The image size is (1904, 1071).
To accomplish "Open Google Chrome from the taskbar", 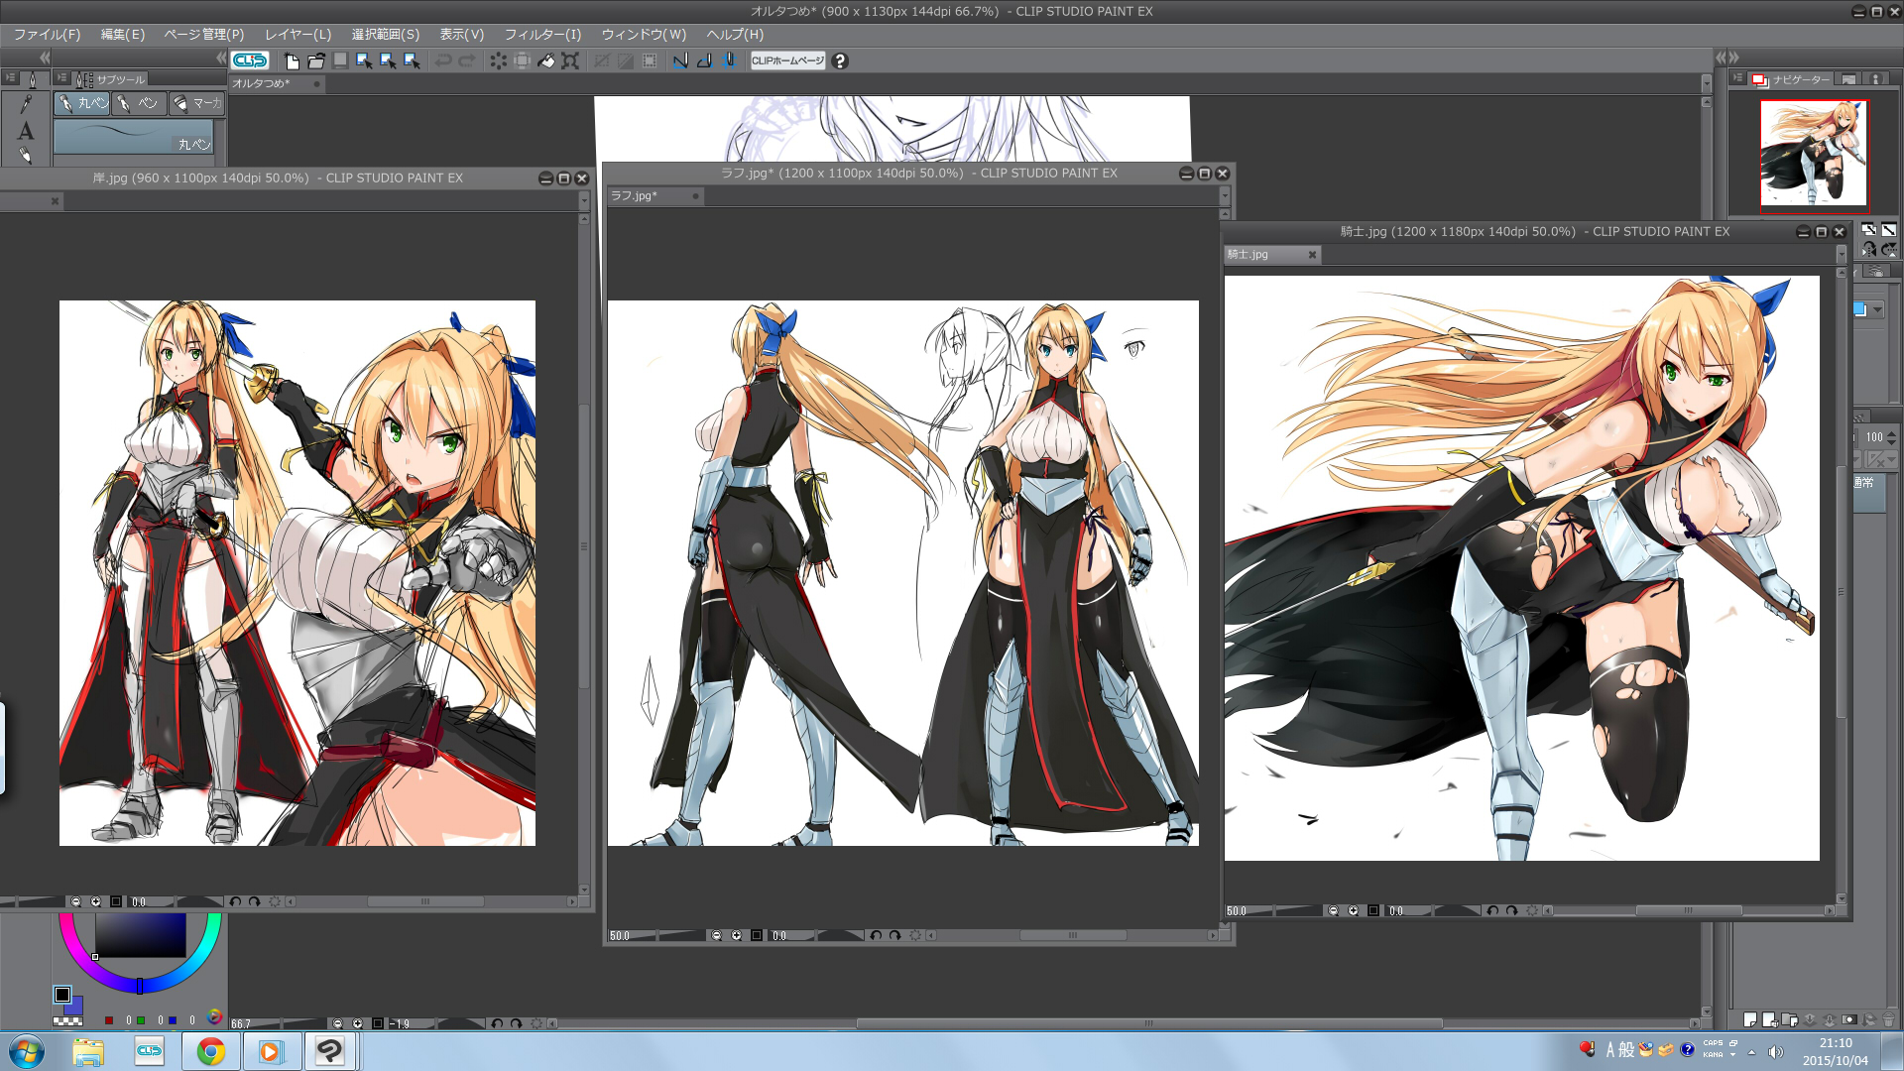I will pyautogui.click(x=210, y=1051).
